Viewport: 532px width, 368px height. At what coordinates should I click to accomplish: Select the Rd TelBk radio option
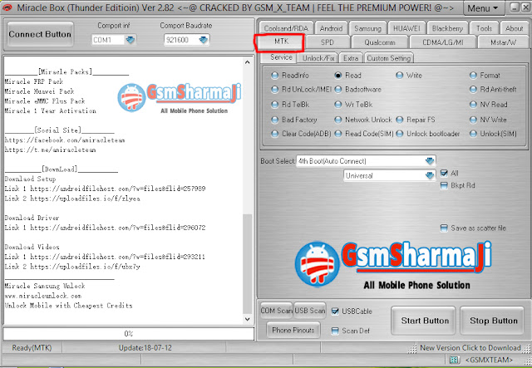click(275, 105)
